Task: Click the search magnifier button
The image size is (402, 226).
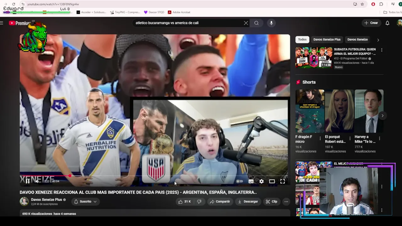Action: 257,23
